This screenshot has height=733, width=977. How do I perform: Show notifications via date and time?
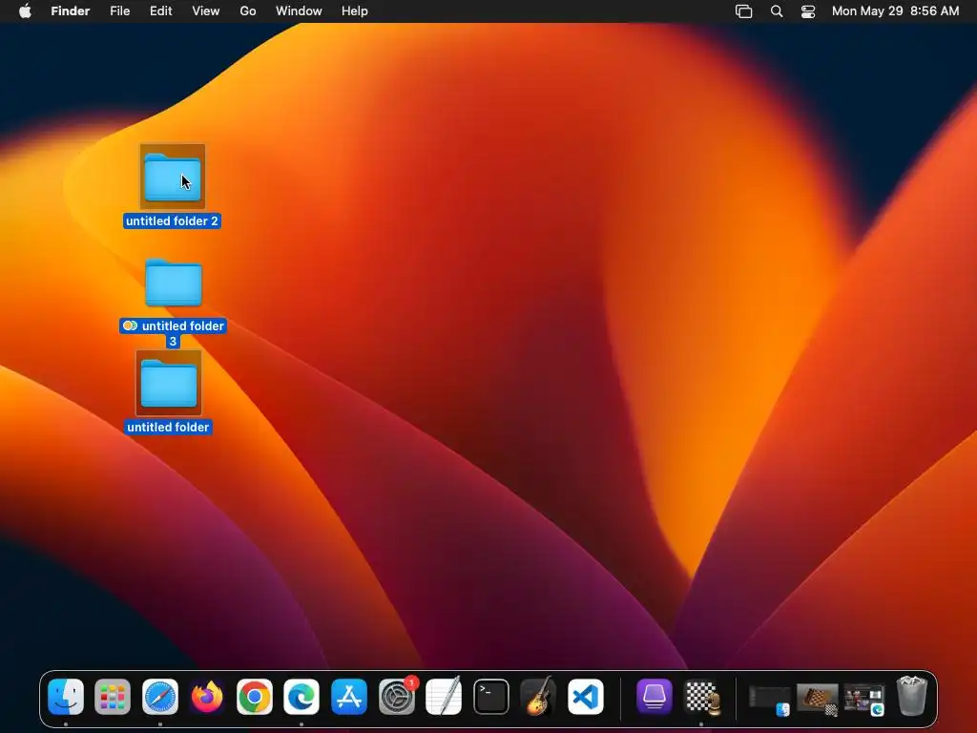point(895,11)
